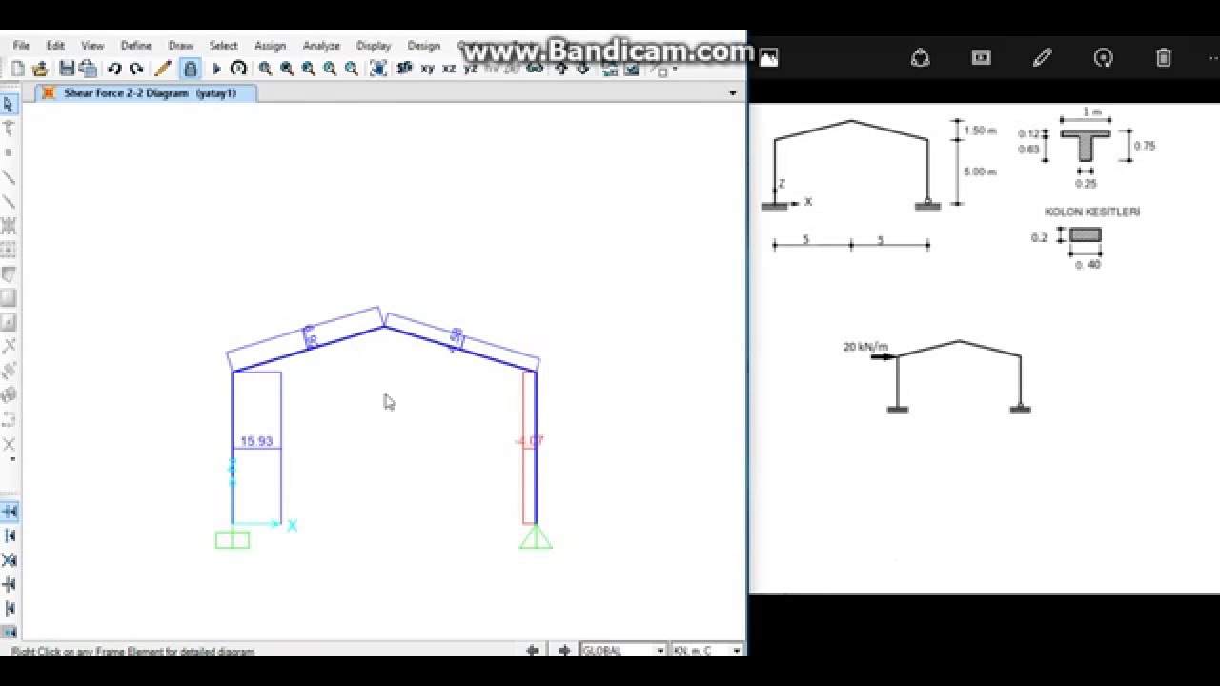The image size is (1220, 686).
Task: Click the next arrow in status bar
Action: coord(564,650)
